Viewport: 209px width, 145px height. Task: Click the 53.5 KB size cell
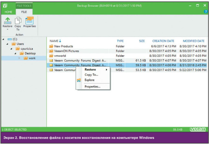coord(141,70)
